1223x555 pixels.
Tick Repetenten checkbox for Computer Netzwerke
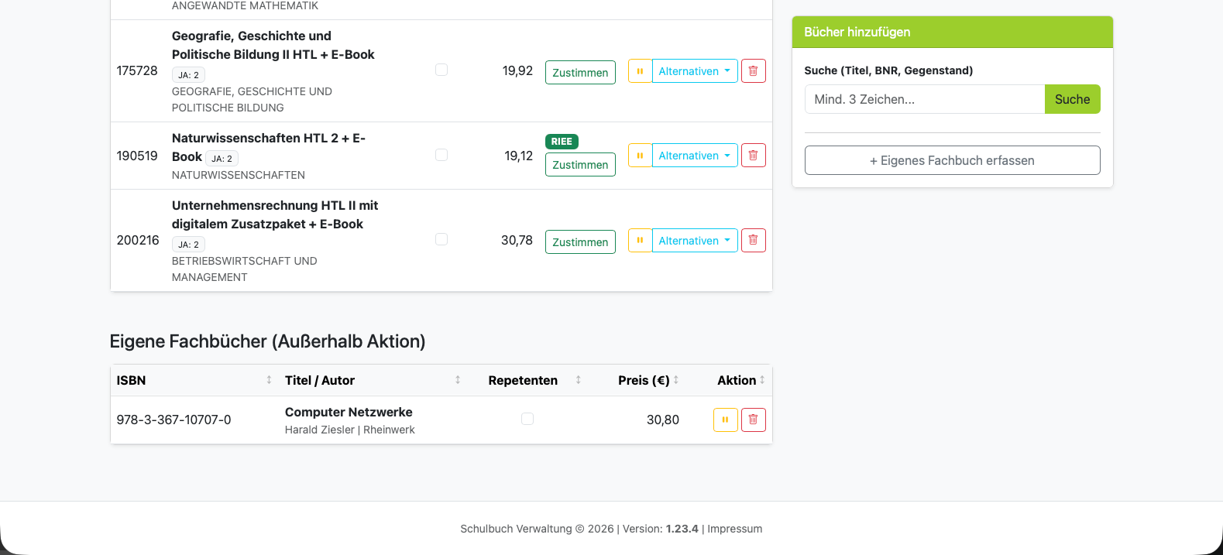(x=527, y=419)
